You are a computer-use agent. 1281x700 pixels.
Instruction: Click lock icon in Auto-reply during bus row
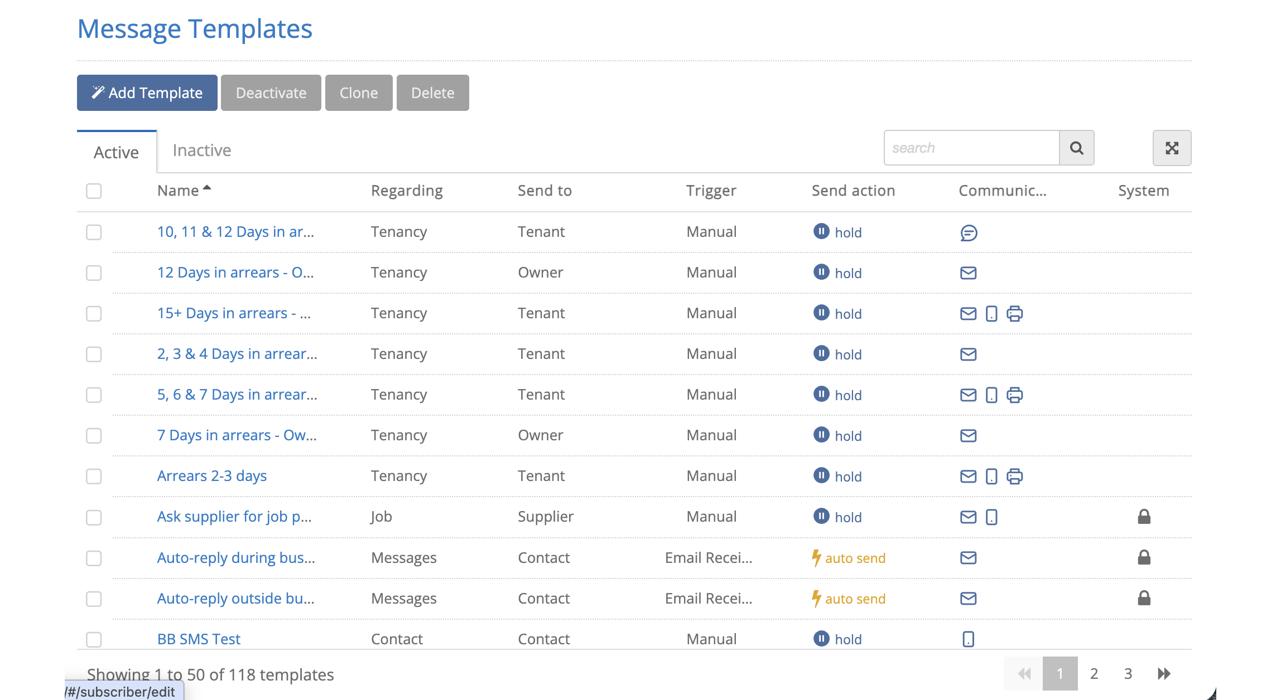click(1144, 557)
